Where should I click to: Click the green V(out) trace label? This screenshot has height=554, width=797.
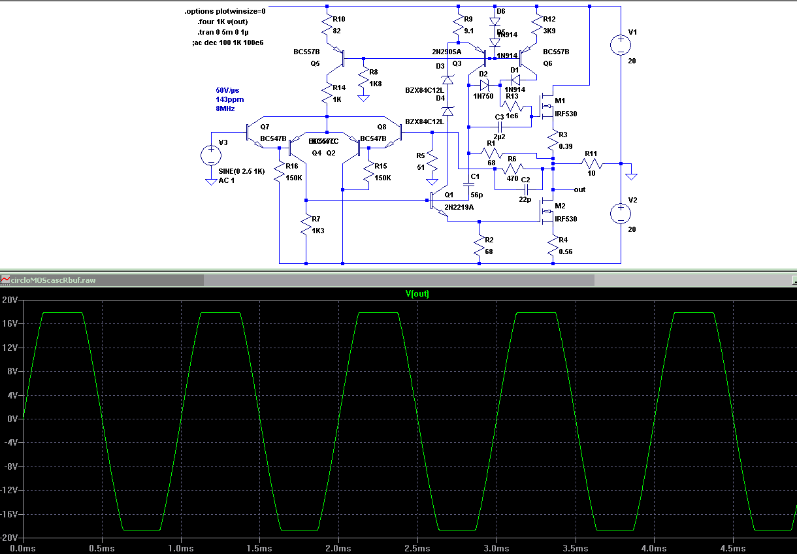[417, 294]
